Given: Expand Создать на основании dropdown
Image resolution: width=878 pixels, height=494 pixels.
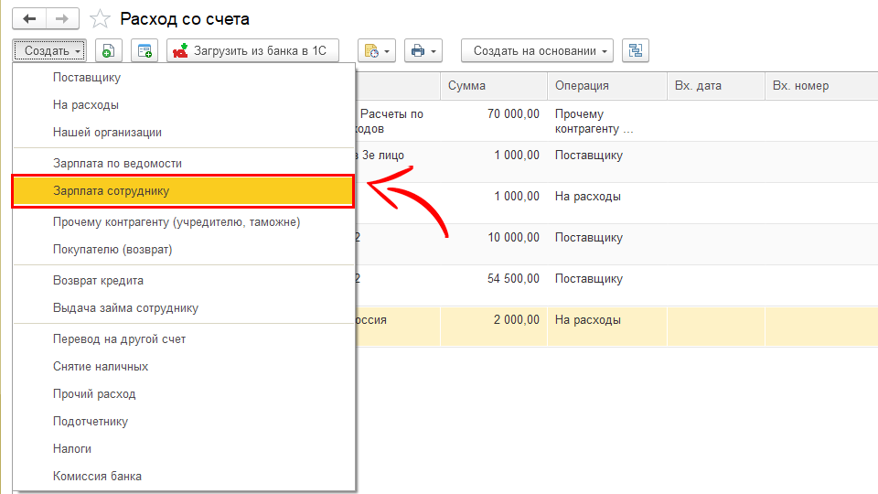Looking at the screenshot, I should coord(536,51).
